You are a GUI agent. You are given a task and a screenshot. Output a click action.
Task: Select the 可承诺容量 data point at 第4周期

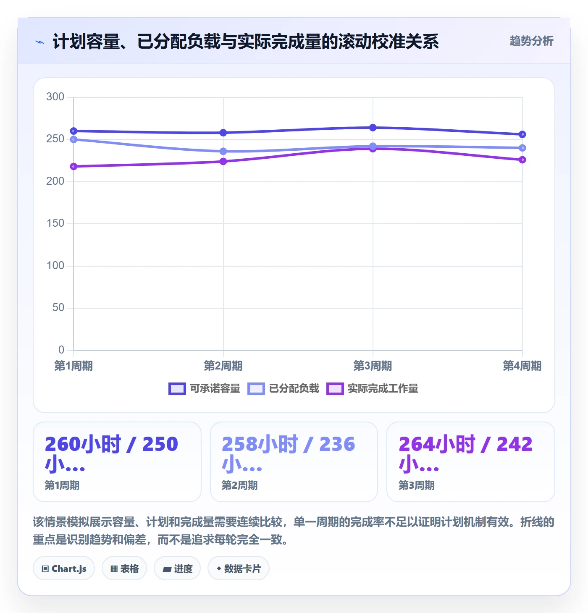(x=522, y=134)
